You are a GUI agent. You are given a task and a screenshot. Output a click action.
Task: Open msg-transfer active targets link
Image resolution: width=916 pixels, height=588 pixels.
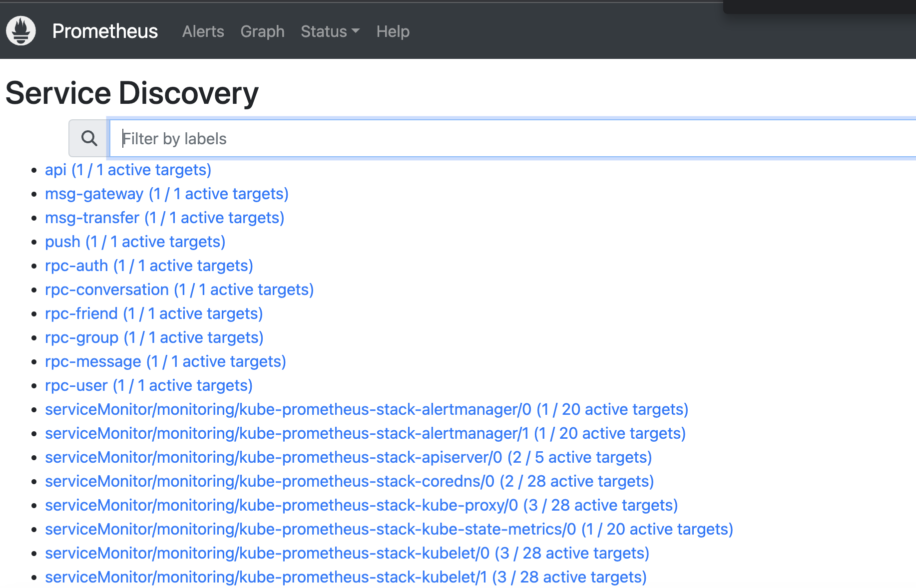(164, 218)
